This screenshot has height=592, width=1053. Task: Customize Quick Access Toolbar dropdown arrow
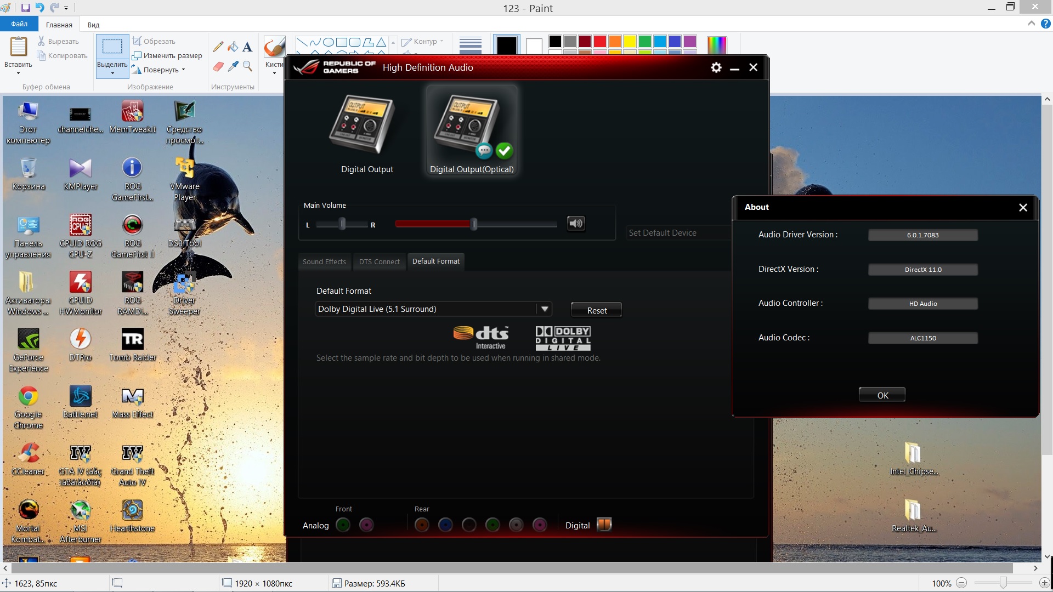(66, 8)
